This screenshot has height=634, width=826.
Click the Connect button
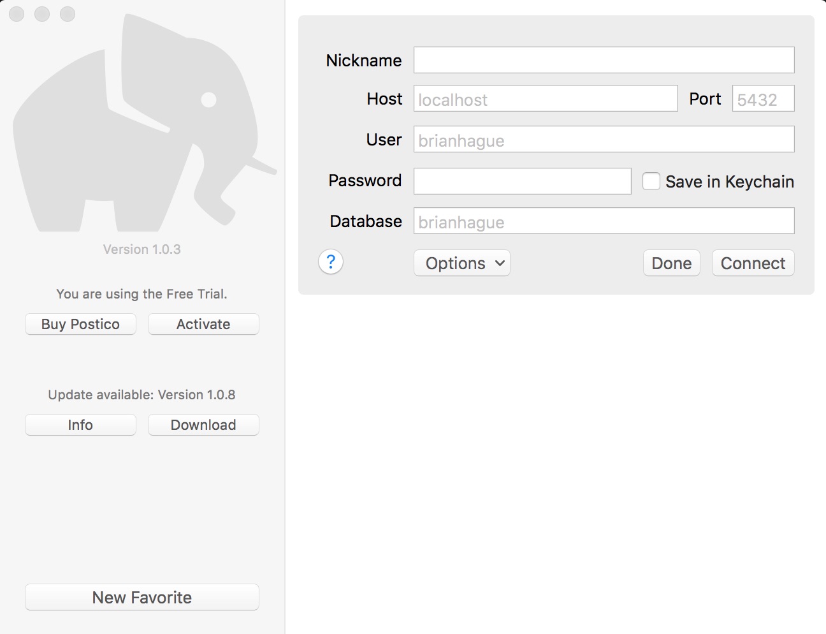tap(753, 263)
